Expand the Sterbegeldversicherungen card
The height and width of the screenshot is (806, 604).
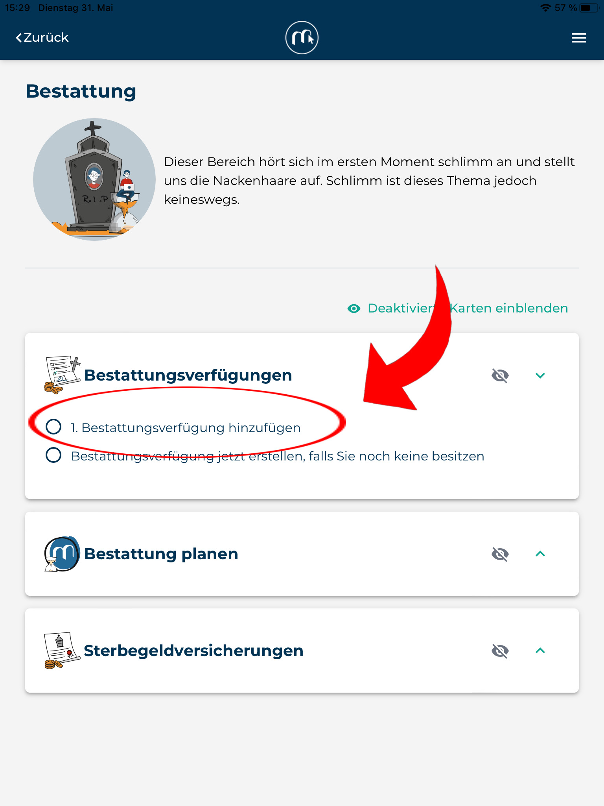click(540, 651)
